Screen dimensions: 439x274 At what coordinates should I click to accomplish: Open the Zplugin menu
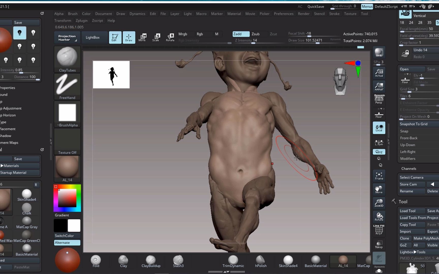click(82, 21)
